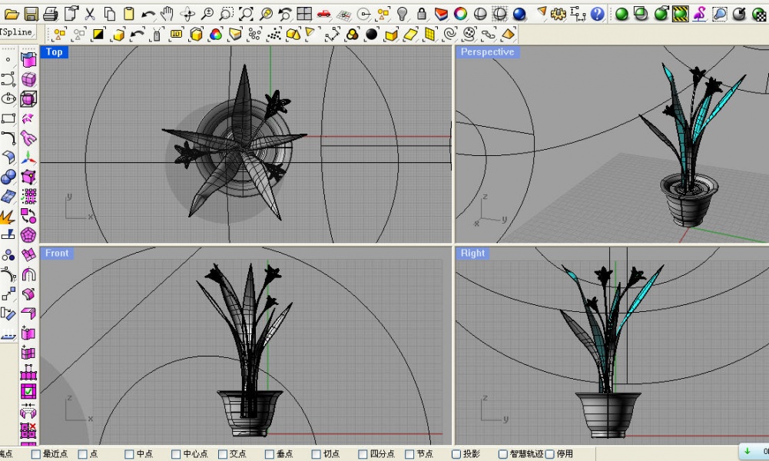The height and width of the screenshot is (461, 769).
Task: Save the model with the floppy icon
Action: [31, 14]
